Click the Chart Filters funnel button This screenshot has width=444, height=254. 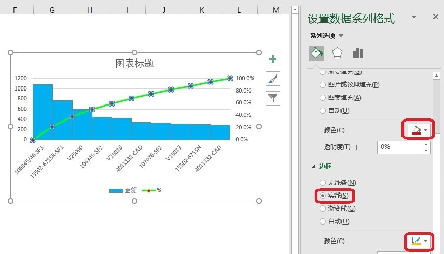point(273,98)
